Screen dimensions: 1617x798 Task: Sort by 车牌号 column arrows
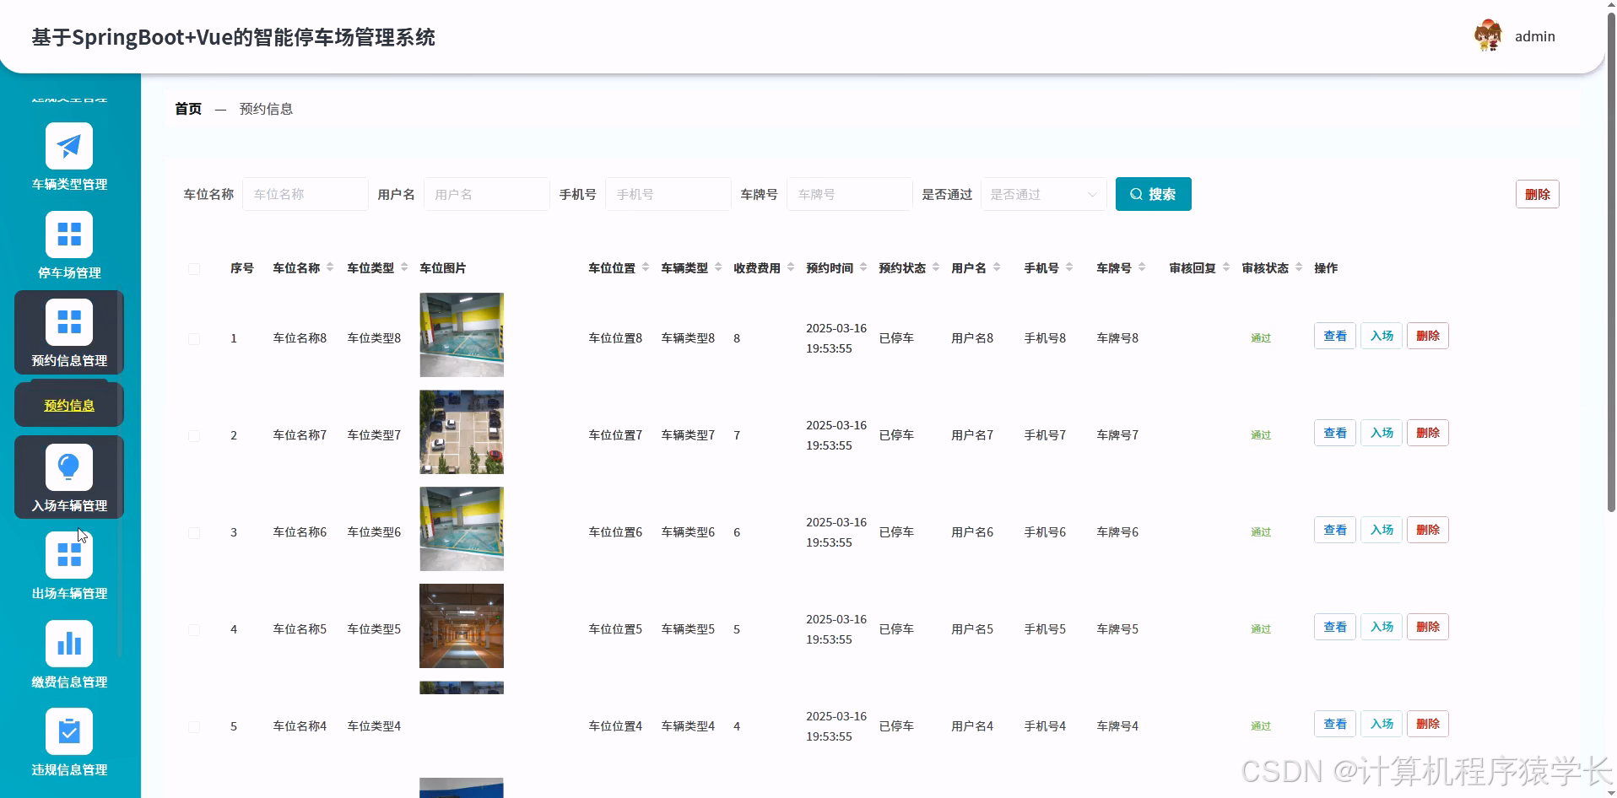(x=1142, y=267)
